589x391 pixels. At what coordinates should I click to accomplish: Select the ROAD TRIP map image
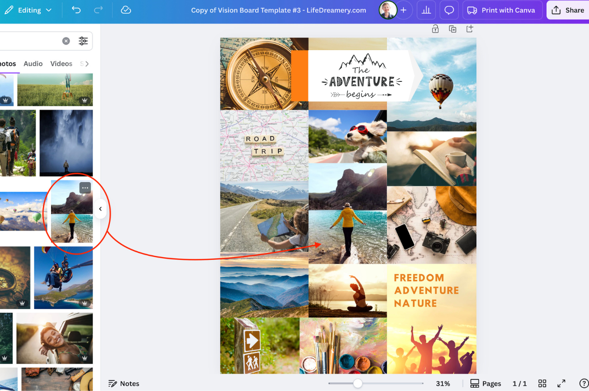tap(264, 146)
